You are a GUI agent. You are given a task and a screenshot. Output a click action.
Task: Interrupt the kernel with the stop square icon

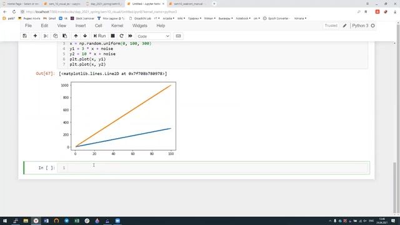click(112, 36)
